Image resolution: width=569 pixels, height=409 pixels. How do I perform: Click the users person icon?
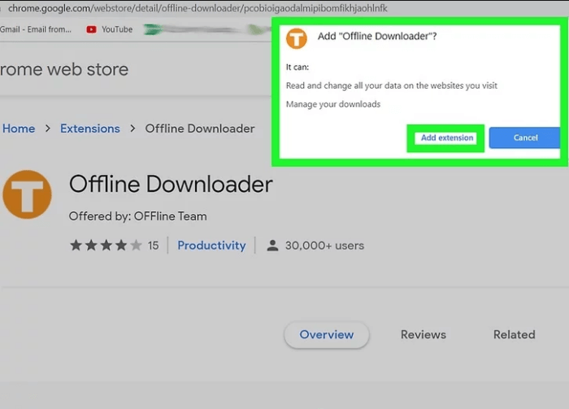click(272, 246)
